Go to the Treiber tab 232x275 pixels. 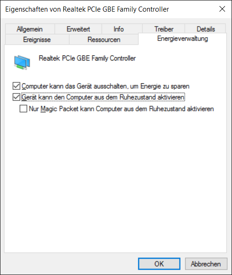(164, 29)
